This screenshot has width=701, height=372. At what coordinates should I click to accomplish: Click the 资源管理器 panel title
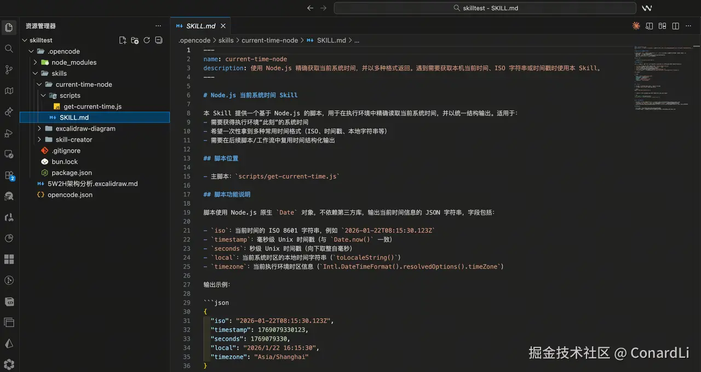[x=41, y=26]
